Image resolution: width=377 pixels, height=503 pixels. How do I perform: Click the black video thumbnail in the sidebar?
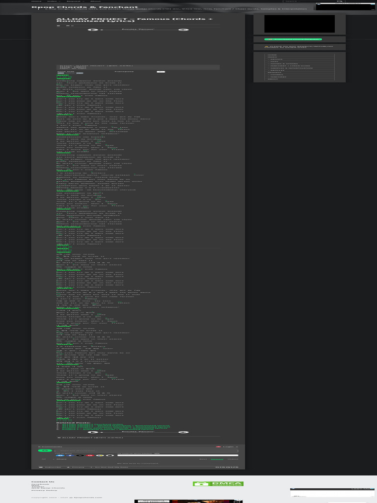(x=299, y=24)
